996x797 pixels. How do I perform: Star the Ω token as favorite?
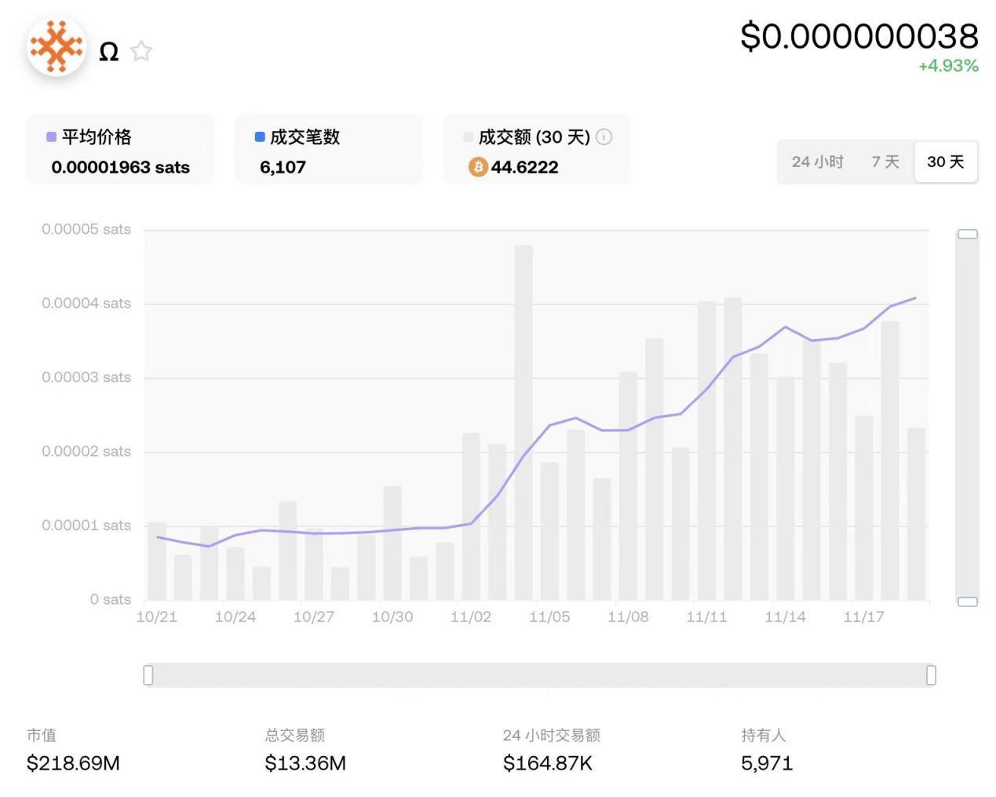[141, 52]
